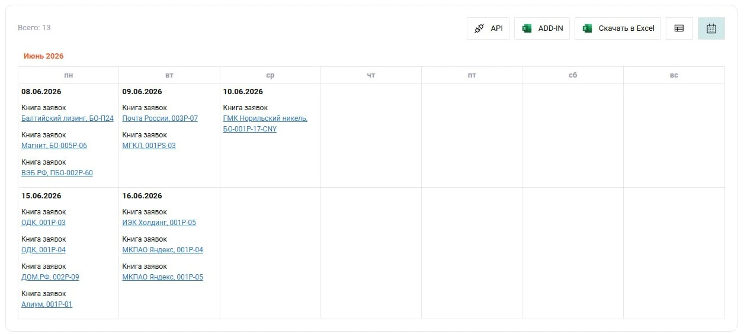Open МКПАО Яндекс, 001Р-04 link

pyautogui.click(x=163, y=250)
